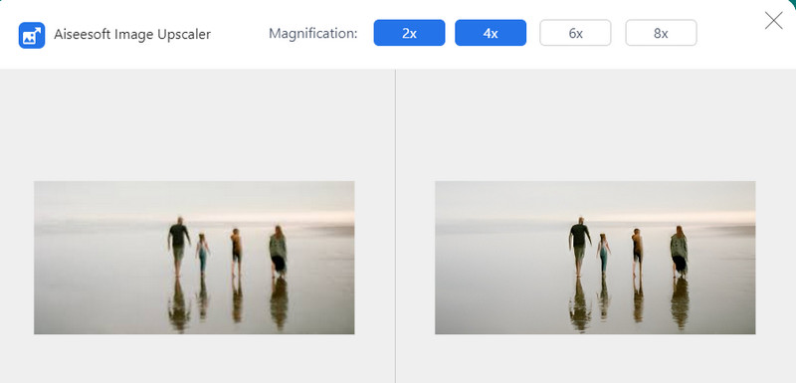Click the Aiseesoft Image Upscaler logo icon

pyautogui.click(x=32, y=35)
